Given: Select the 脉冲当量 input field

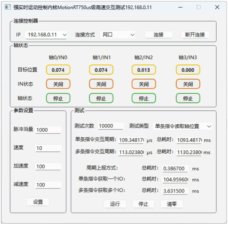Looking at the screenshot, I should click(x=48, y=130).
